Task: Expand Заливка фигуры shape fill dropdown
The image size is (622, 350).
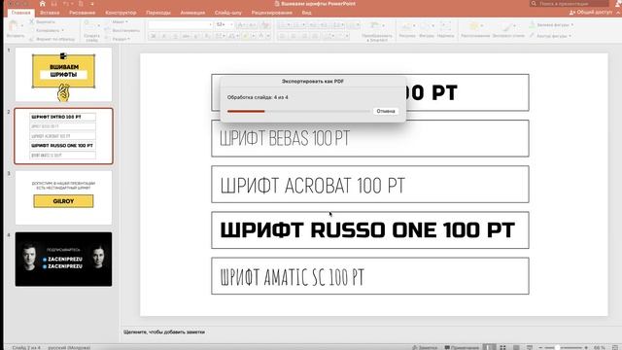Action: 572,25
